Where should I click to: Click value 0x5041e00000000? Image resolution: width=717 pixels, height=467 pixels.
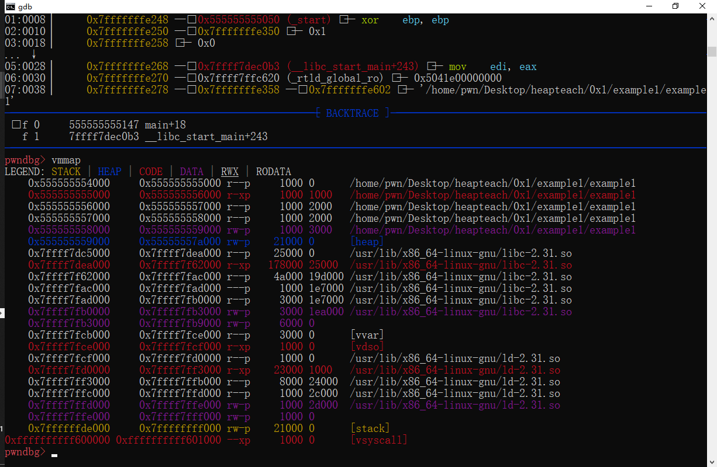click(x=458, y=78)
